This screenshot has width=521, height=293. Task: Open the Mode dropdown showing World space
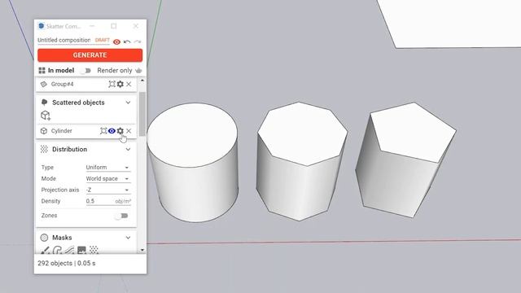tap(108, 179)
